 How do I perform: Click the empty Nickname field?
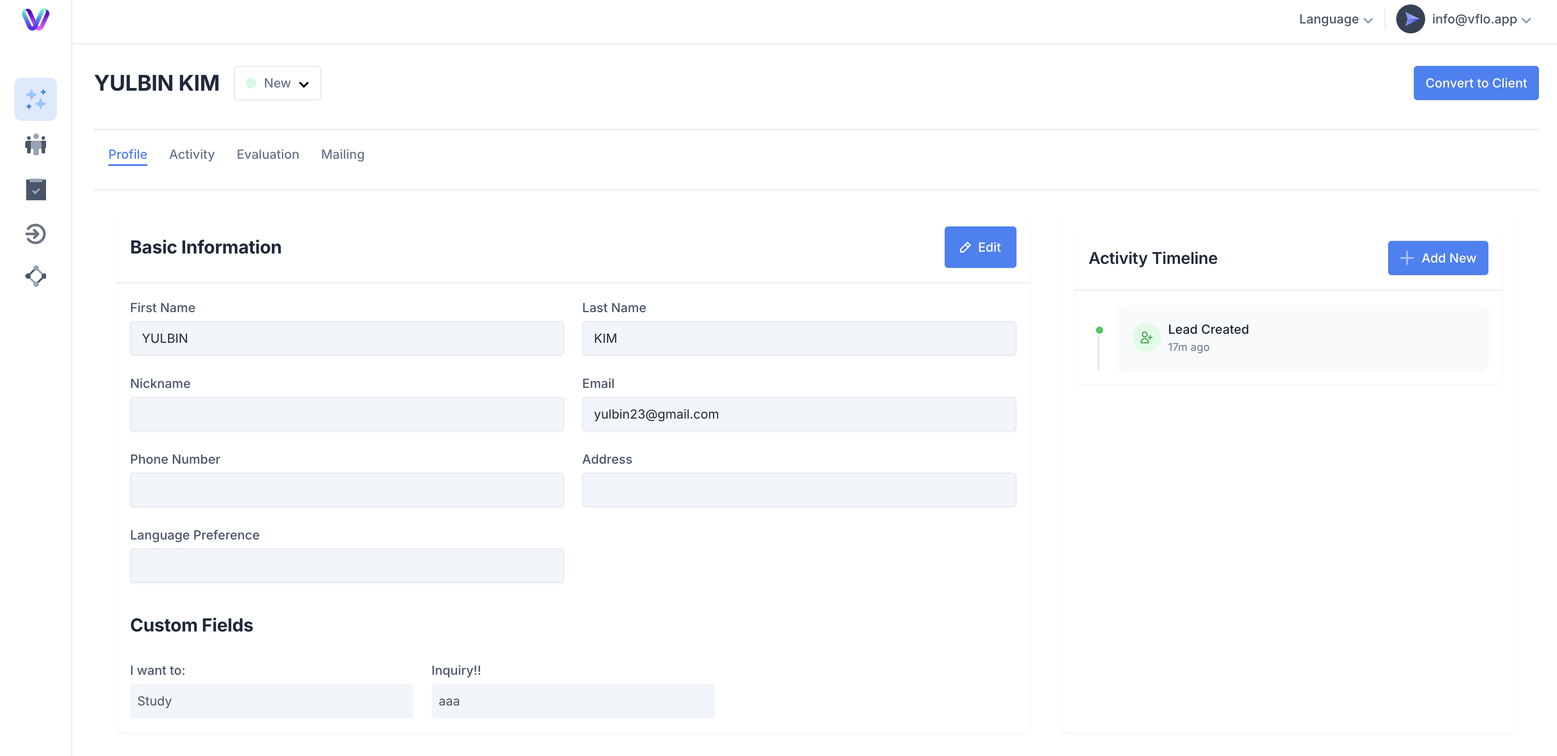347,414
